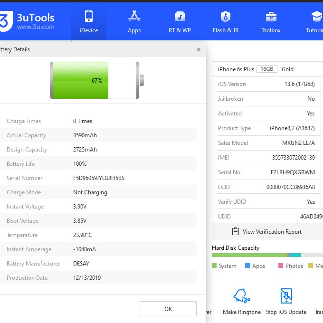Click the Production Date value 12/13/2019

click(87, 278)
